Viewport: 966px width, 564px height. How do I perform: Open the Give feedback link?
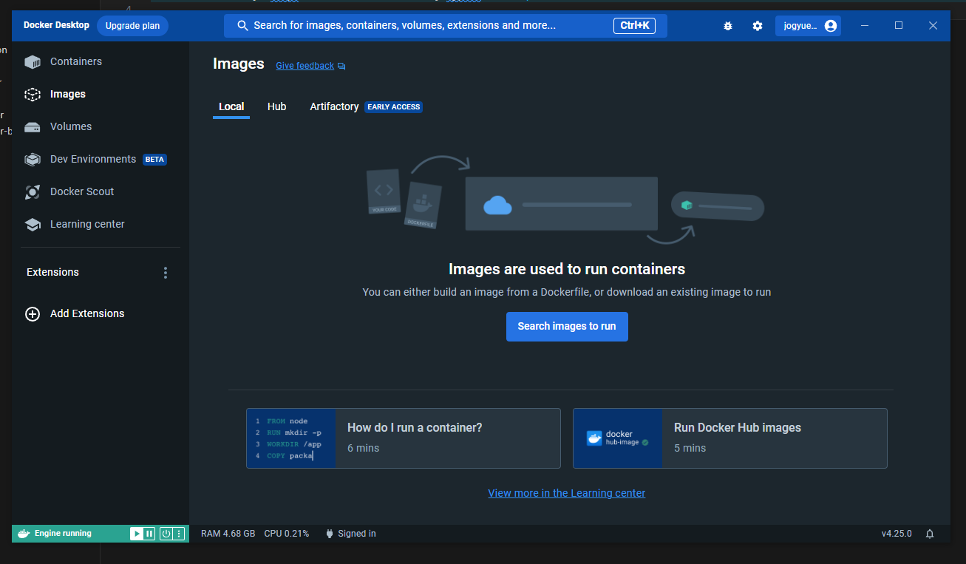tap(305, 66)
